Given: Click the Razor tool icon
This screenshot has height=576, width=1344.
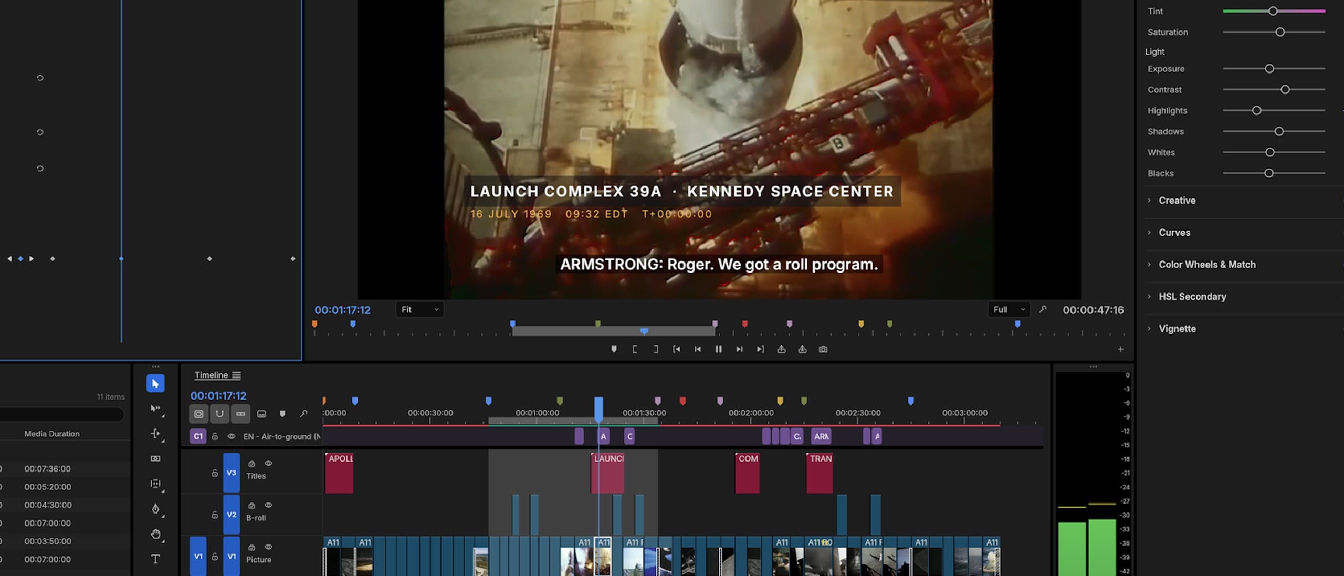Looking at the screenshot, I should click(155, 458).
